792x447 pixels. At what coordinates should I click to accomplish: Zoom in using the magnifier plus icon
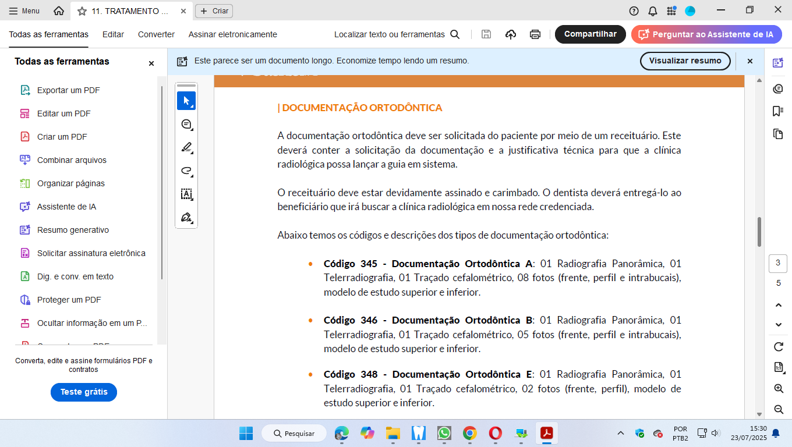779,389
